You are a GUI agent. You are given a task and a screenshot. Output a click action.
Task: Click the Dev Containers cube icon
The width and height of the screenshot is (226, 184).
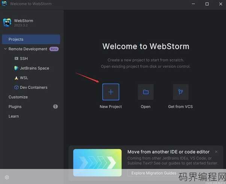16,87
